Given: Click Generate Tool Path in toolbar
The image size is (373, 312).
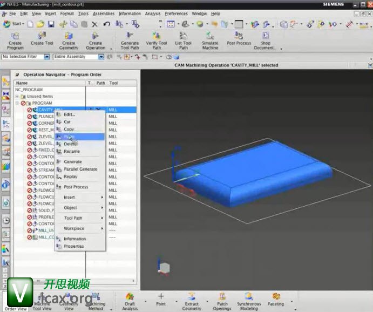Looking at the screenshot, I should pos(130,37).
